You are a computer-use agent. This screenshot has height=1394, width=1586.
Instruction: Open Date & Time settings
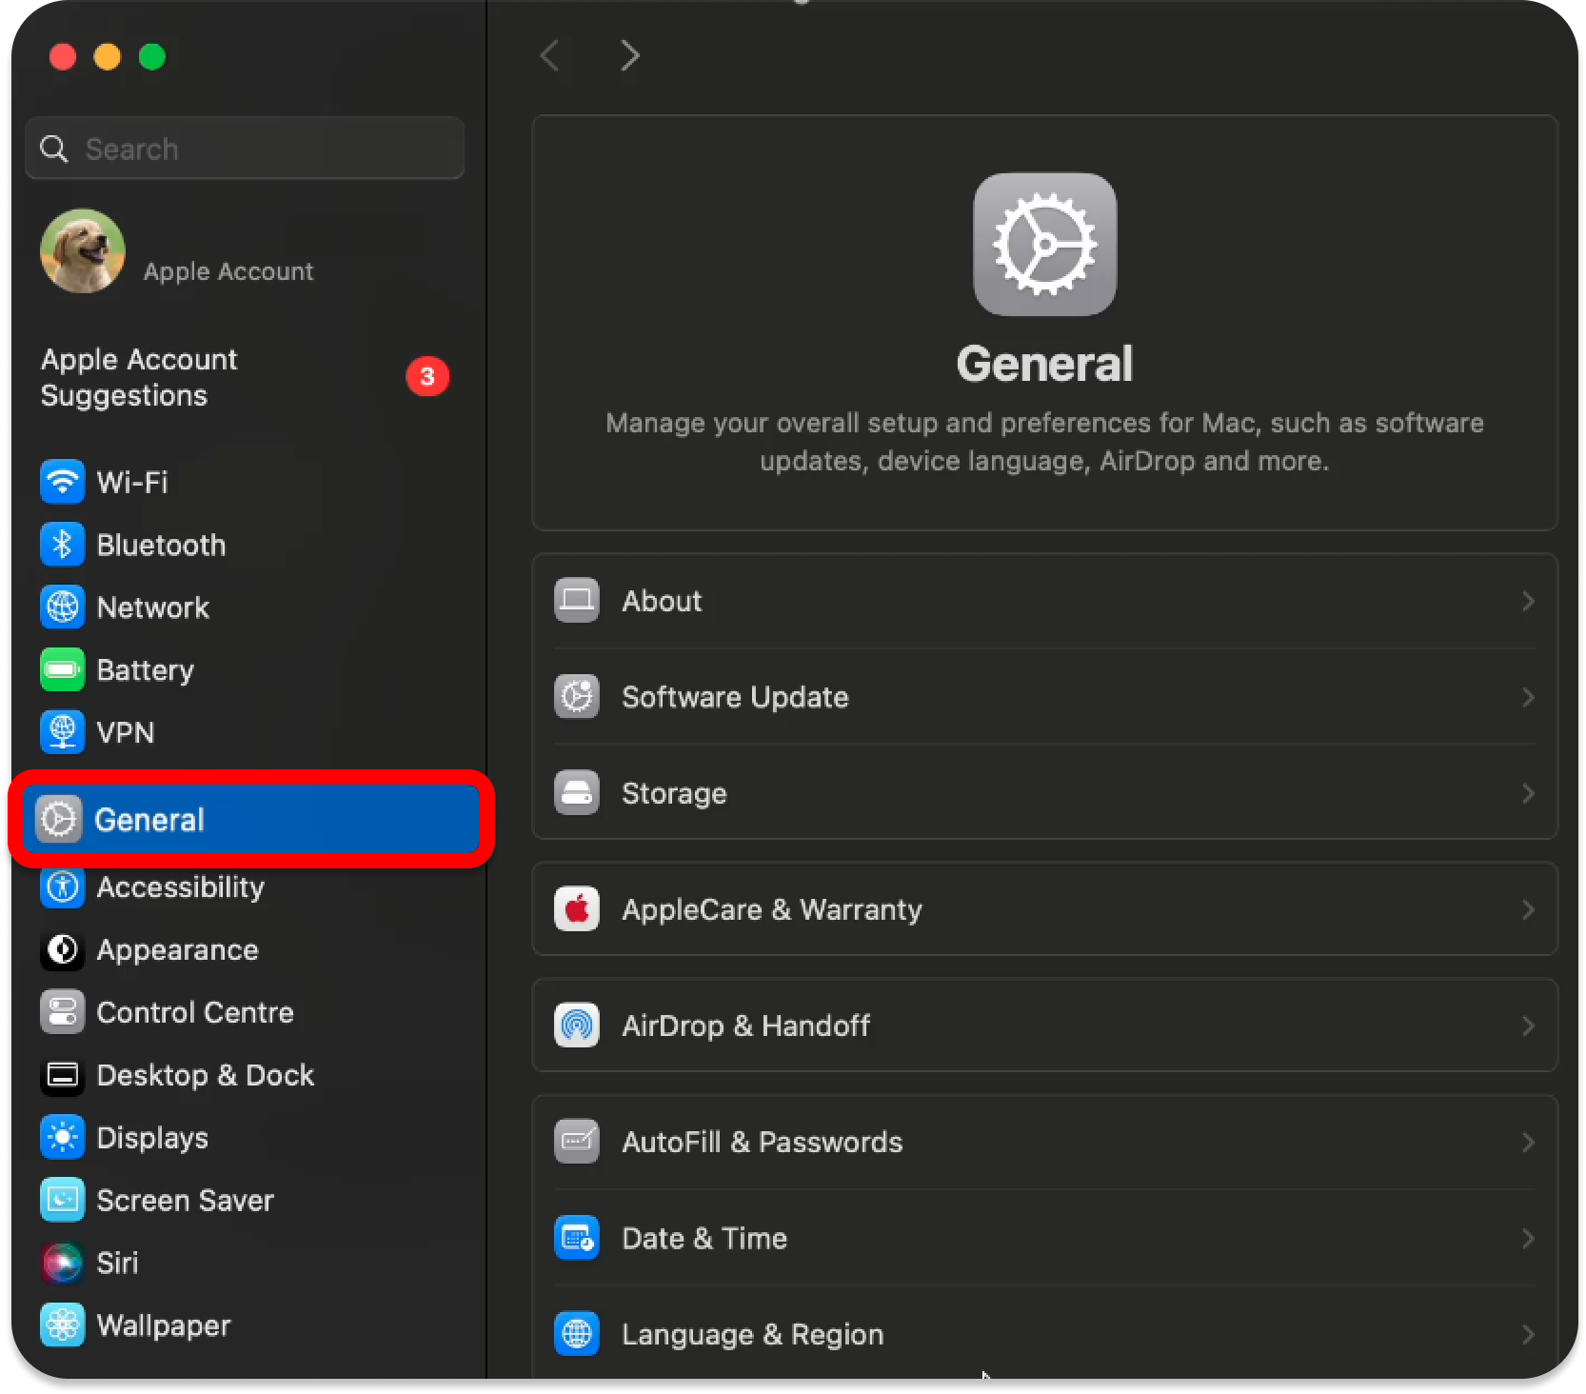704,1238
